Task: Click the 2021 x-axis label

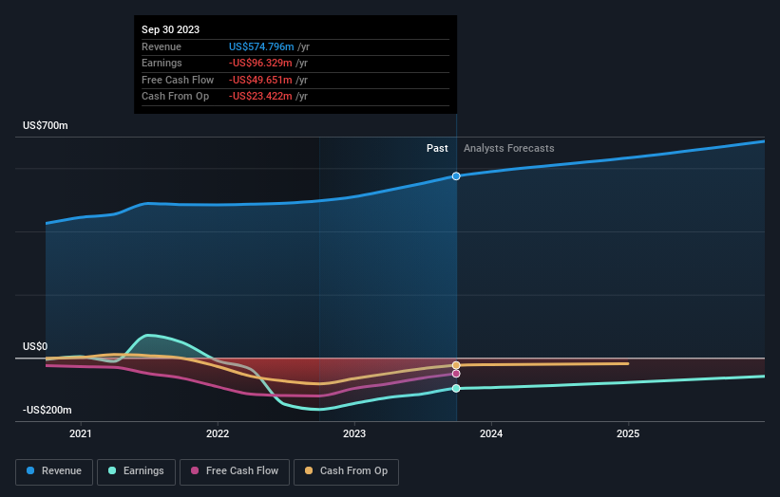Action: 81,434
